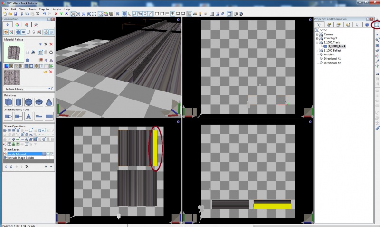Select the Ambient light in scene tree
The height and width of the screenshot is (227, 380).
329,54
